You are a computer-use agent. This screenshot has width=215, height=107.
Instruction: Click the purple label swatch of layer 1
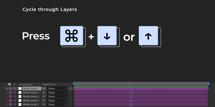[x=10, y=89]
